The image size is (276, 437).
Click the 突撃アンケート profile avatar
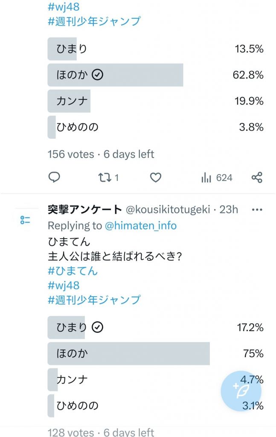tap(25, 220)
